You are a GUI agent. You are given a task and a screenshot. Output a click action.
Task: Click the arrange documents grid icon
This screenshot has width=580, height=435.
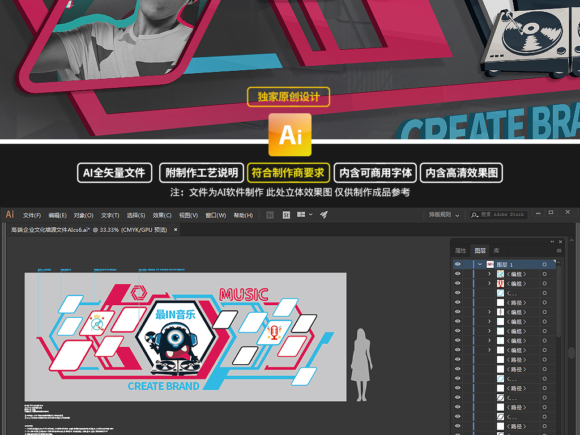click(301, 215)
